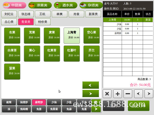Image resolution: width=154 pixels, height=115 pixels.
Task: Toggle the 超辣 flavor option
Action: 9,102
